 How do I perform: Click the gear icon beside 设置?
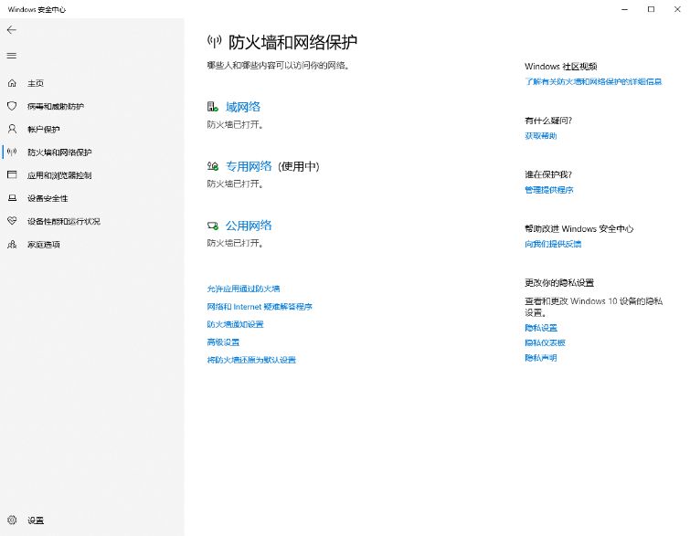tap(12, 520)
